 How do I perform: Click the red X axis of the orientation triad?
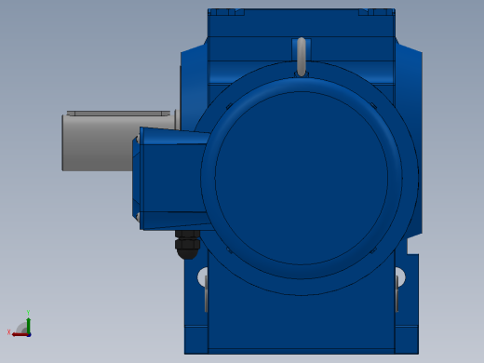click(20, 335)
